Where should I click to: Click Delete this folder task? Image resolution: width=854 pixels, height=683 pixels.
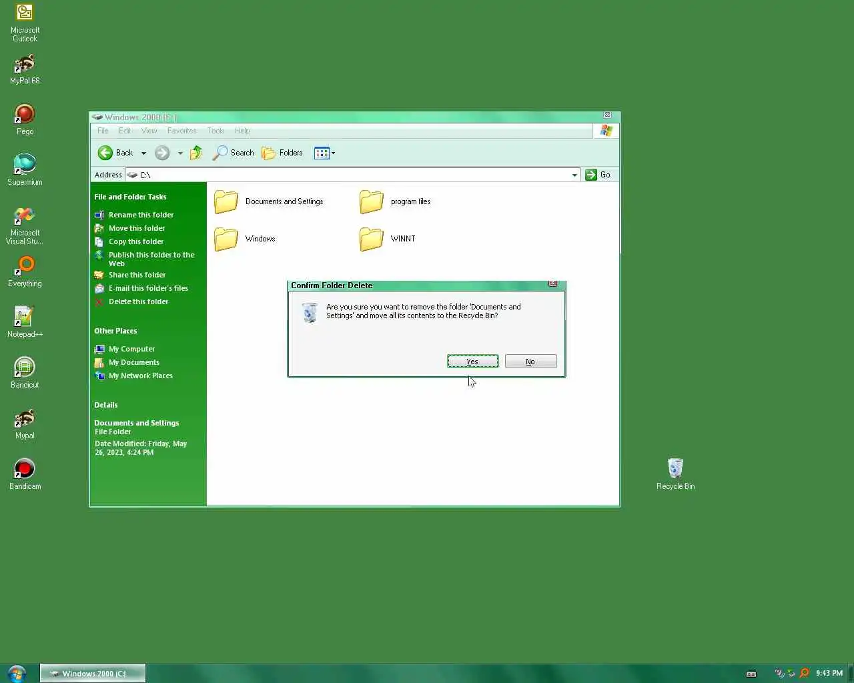138,301
